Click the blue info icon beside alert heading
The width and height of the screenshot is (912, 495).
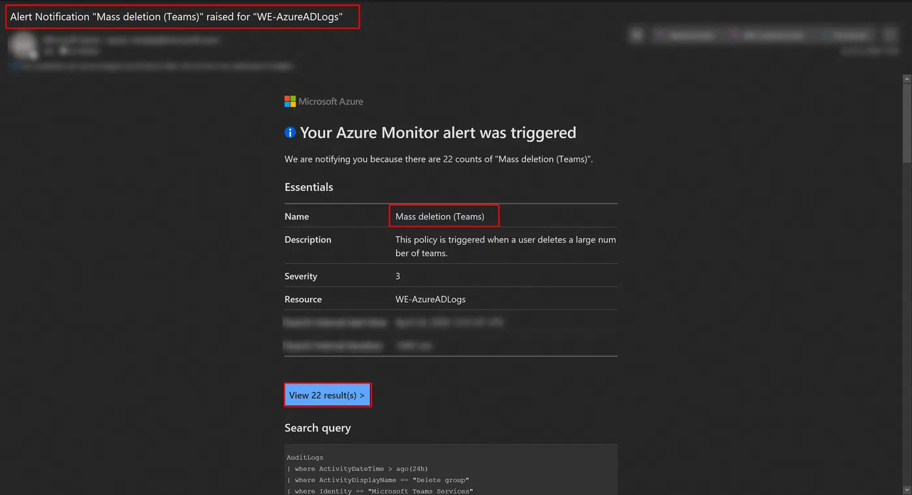click(x=291, y=132)
